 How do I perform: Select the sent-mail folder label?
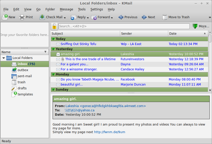(x=25, y=76)
